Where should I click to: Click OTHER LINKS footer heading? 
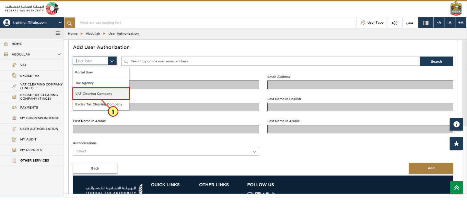214,185
